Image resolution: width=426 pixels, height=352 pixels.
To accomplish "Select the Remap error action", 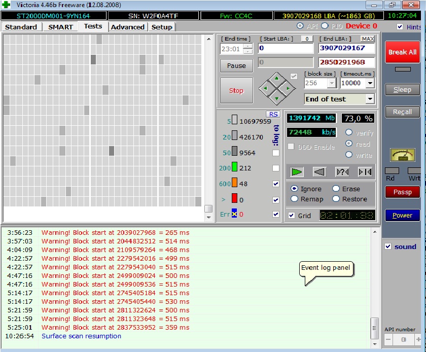I will [x=294, y=199].
